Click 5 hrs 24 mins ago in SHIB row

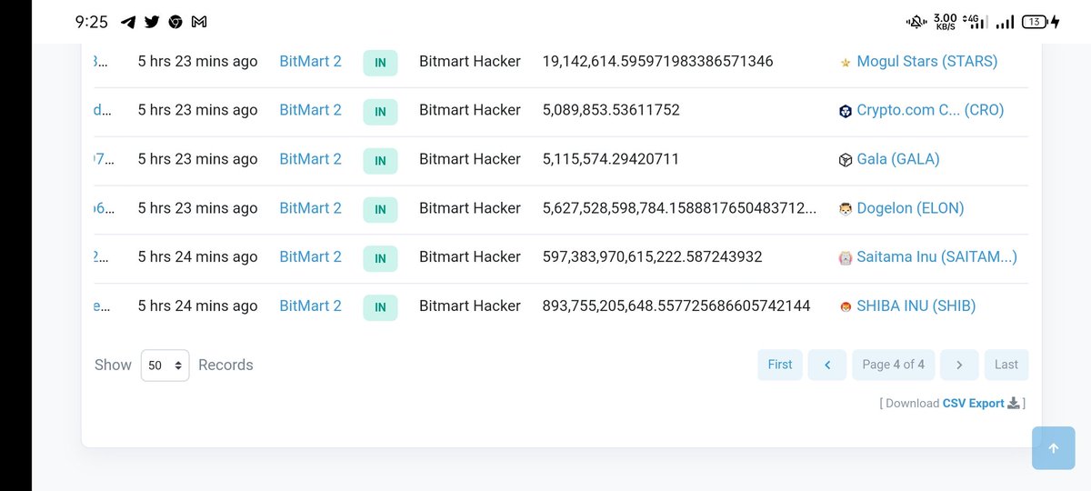[197, 306]
